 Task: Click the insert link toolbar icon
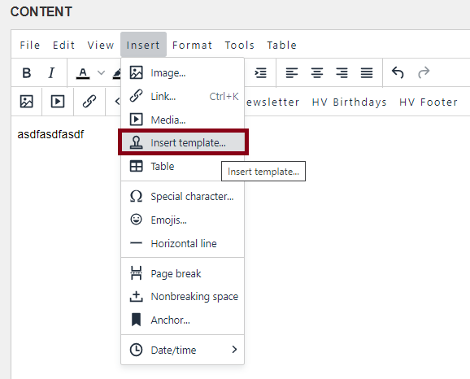[89, 102]
